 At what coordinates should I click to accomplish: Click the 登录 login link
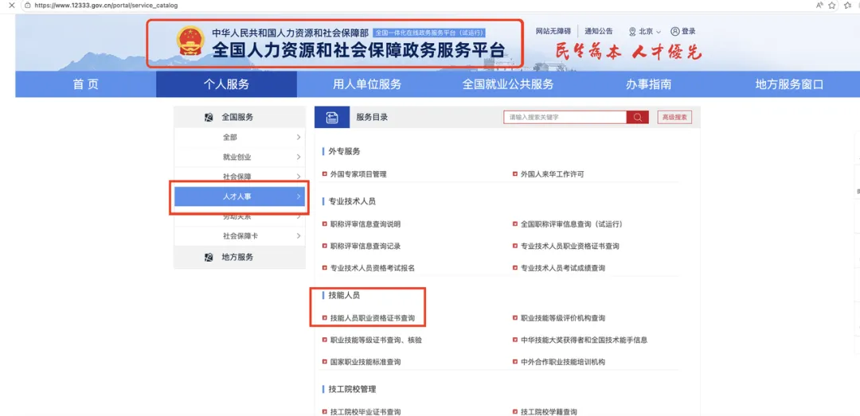click(688, 32)
